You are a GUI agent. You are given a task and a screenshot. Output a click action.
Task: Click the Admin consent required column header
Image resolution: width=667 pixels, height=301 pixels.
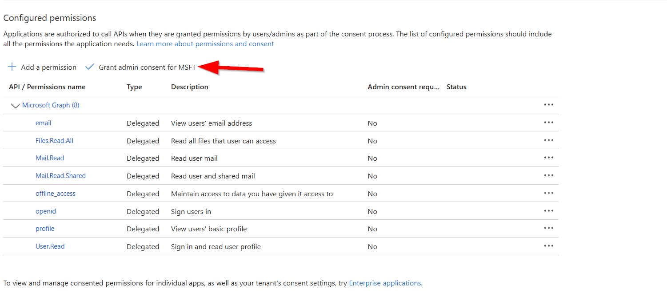tap(403, 87)
